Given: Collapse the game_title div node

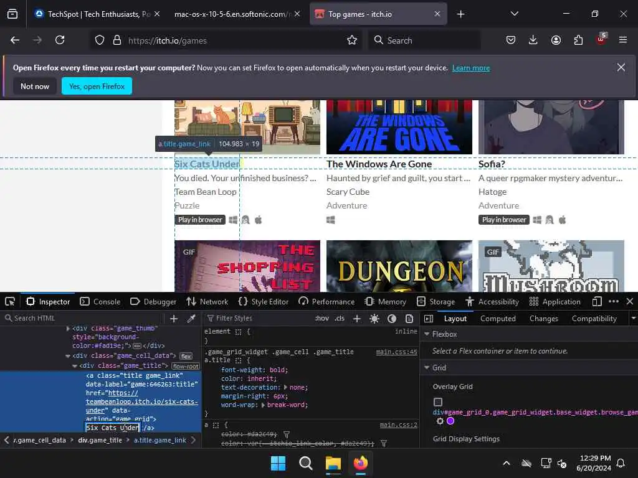Looking at the screenshot, I should point(75,366).
